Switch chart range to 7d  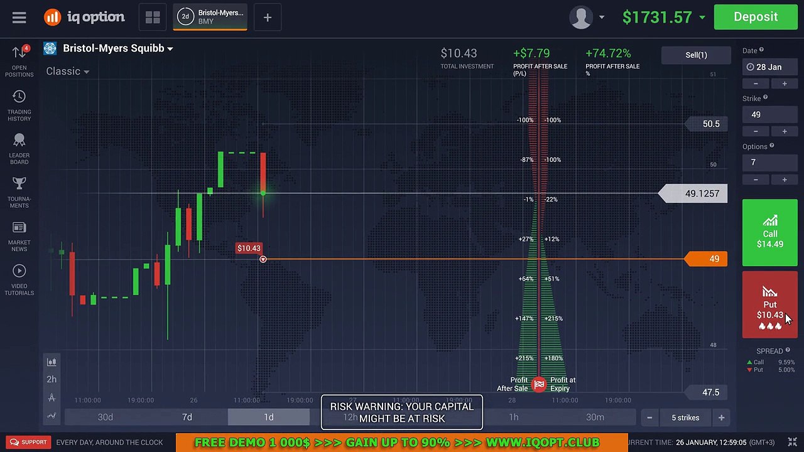tap(187, 417)
